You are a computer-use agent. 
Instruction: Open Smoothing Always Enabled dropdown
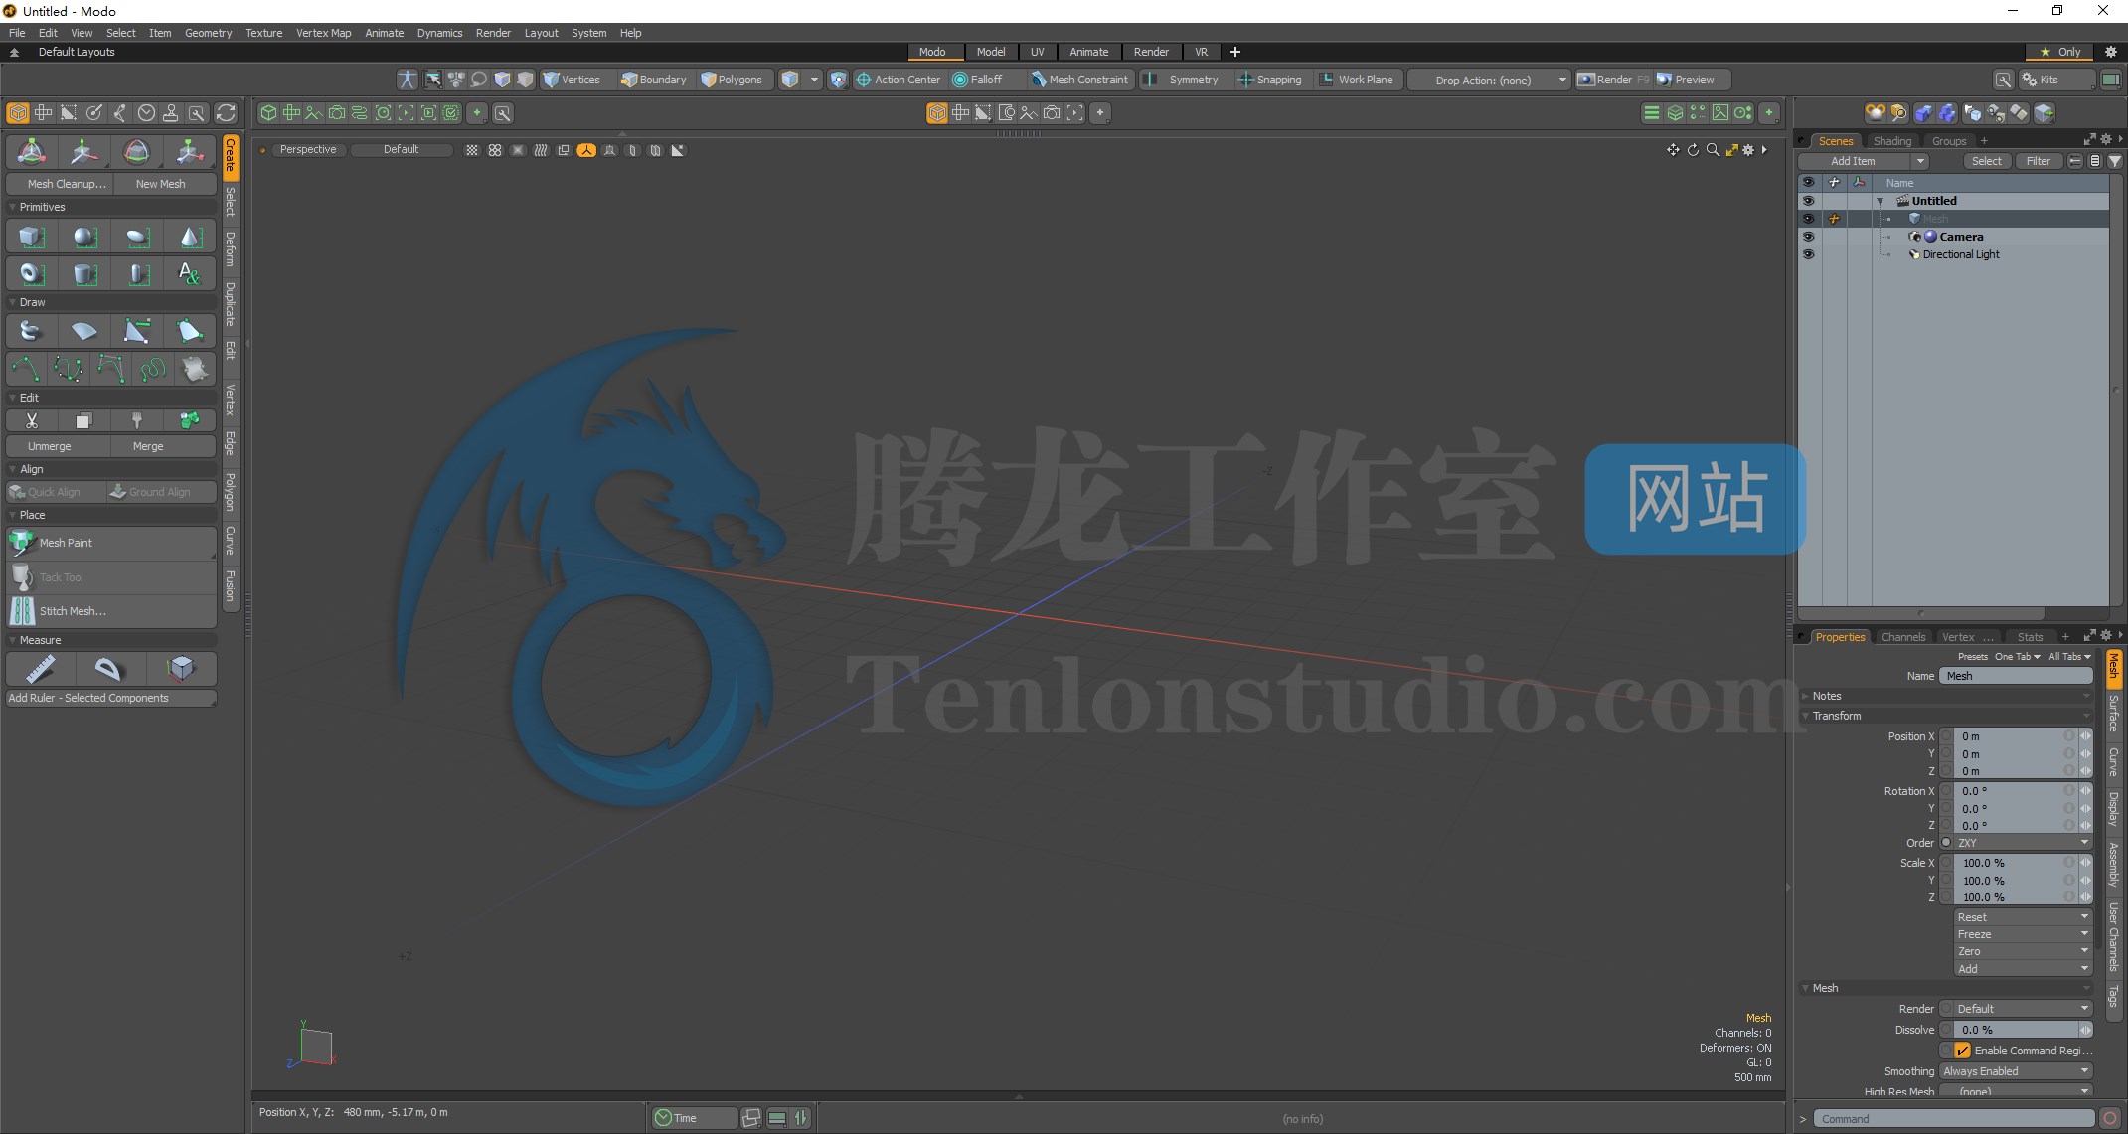click(2016, 1071)
